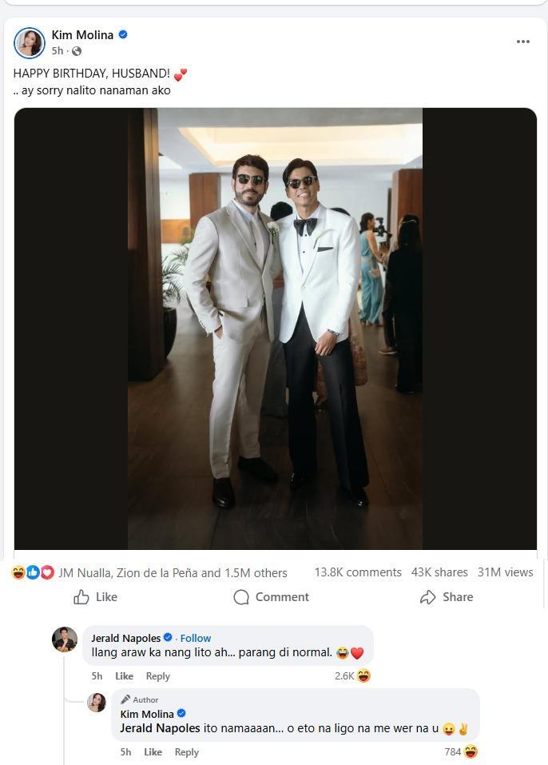View the 43K shares list
548x765 pixels.
click(x=439, y=572)
